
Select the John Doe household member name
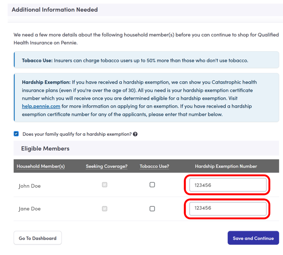29,186
